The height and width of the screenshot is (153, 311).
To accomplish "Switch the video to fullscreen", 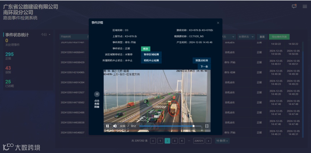I will pos(207,126).
